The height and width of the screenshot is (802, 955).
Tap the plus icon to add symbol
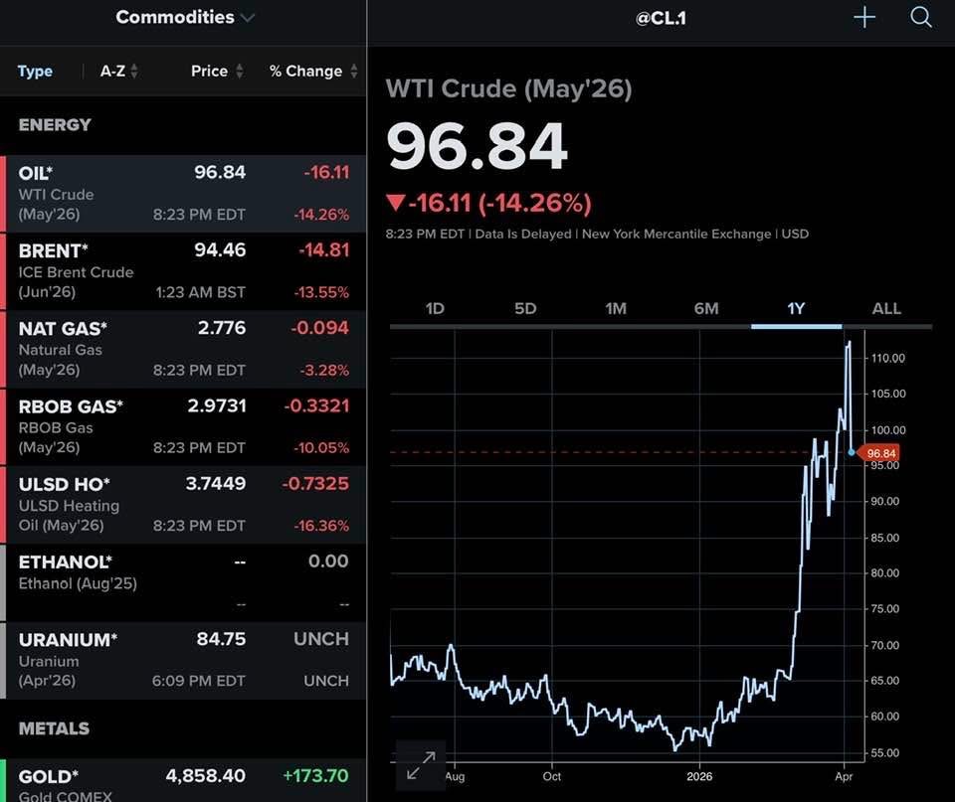[x=864, y=18]
